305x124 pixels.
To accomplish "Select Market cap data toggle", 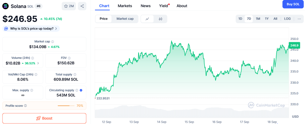I will coord(125,19).
